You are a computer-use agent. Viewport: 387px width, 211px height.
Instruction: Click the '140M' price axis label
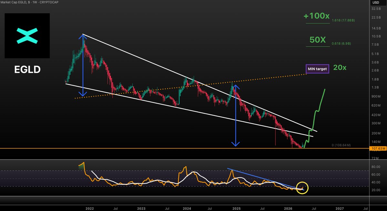tap(376, 142)
